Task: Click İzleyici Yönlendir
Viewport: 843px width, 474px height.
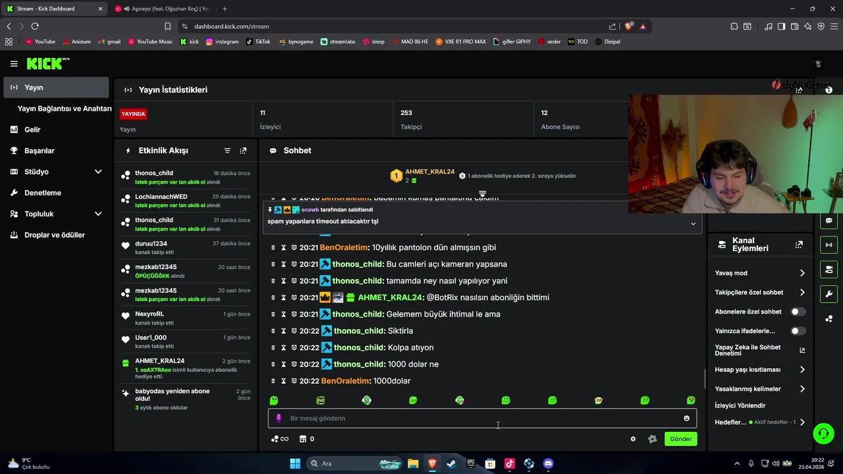Action: [740, 406]
